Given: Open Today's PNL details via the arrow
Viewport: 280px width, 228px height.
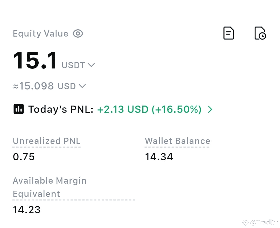Looking at the screenshot, I should [210, 109].
